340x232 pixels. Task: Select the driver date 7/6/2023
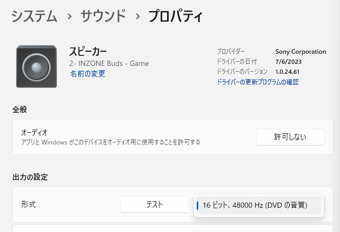point(288,62)
